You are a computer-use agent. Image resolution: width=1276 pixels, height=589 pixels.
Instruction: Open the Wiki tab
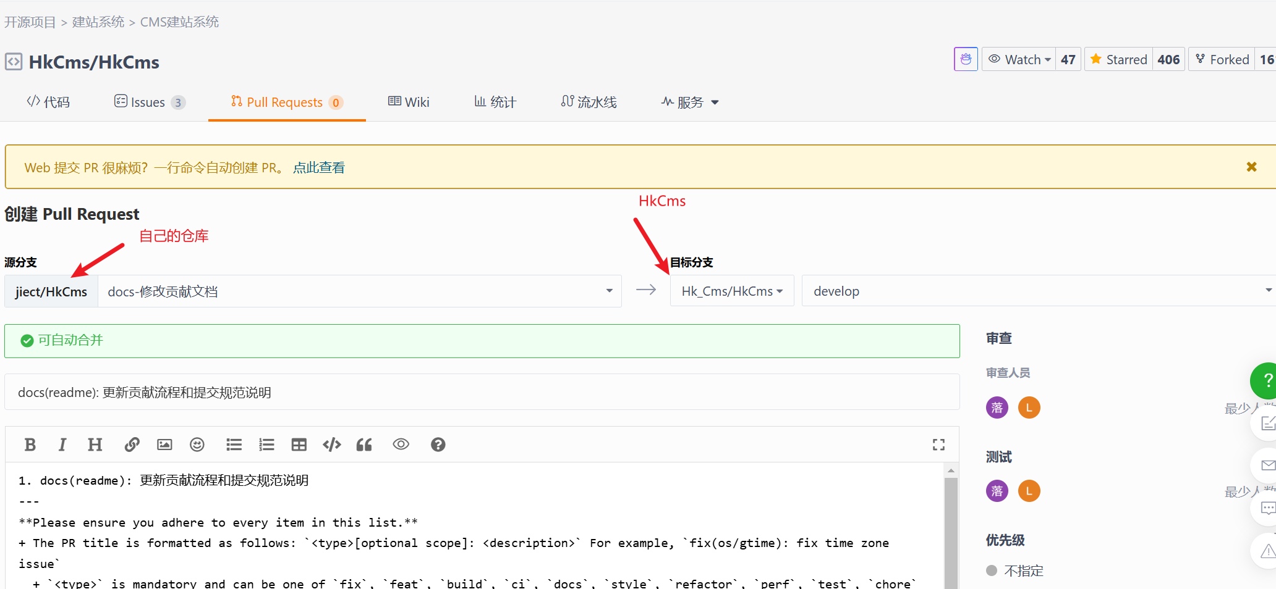tap(409, 102)
